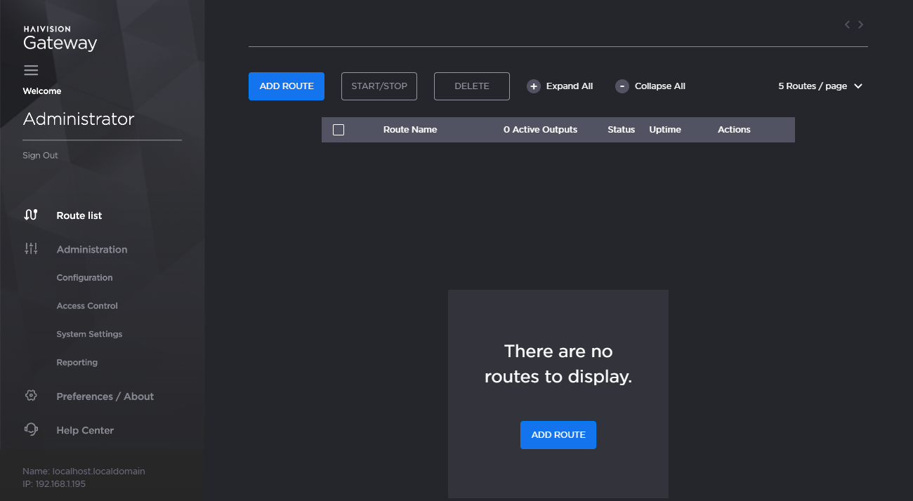The height and width of the screenshot is (501, 913).
Task: Toggle the select-all routes checkbox
Action: click(340, 129)
